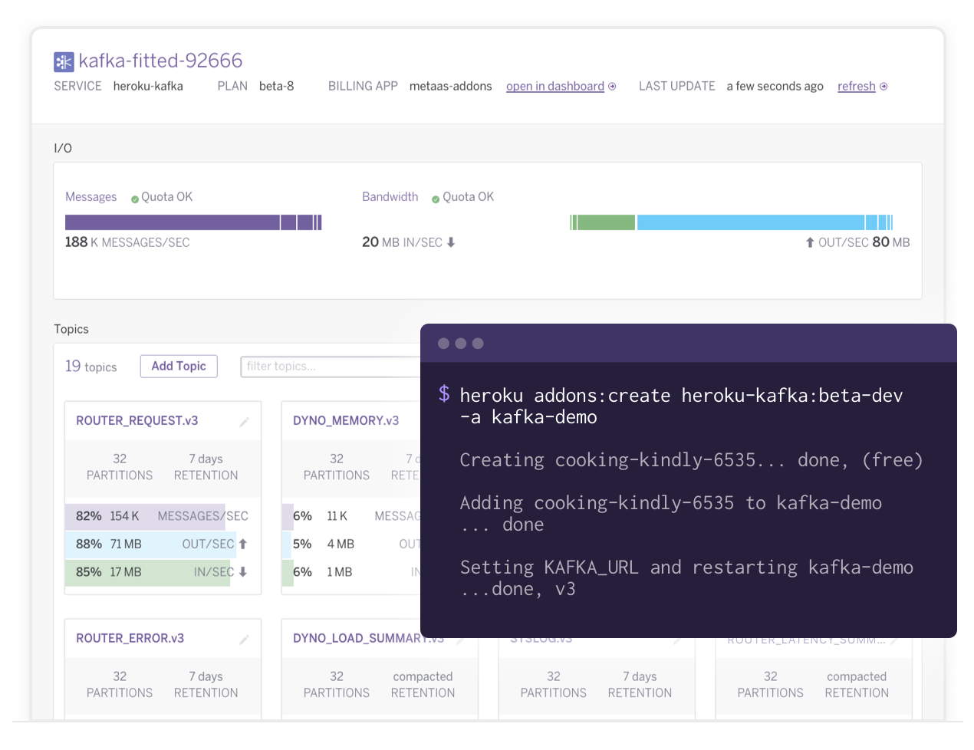Image resolution: width=974 pixels, height=750 pixels.
Task: Open the ROUTER_ERROR.v3 topic
Action: pyautogui.click(x=130, y=638)
